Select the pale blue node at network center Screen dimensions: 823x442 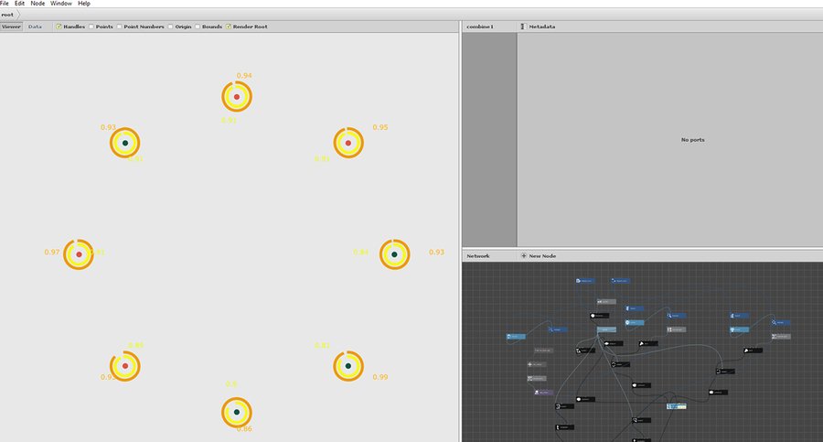tap(606, 329)
